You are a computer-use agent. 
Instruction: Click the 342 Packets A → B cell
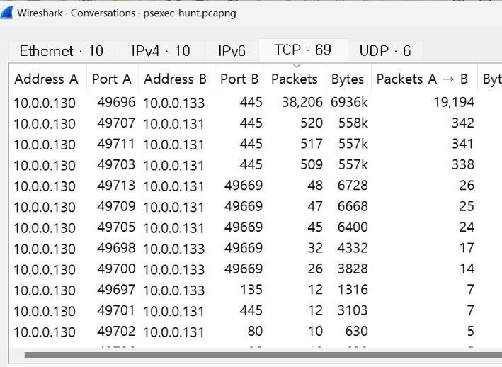(x=463, y=123)
